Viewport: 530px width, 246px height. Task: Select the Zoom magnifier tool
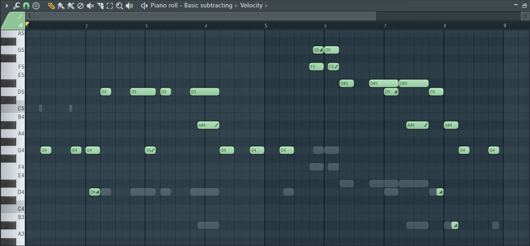[x=120, y=6]
